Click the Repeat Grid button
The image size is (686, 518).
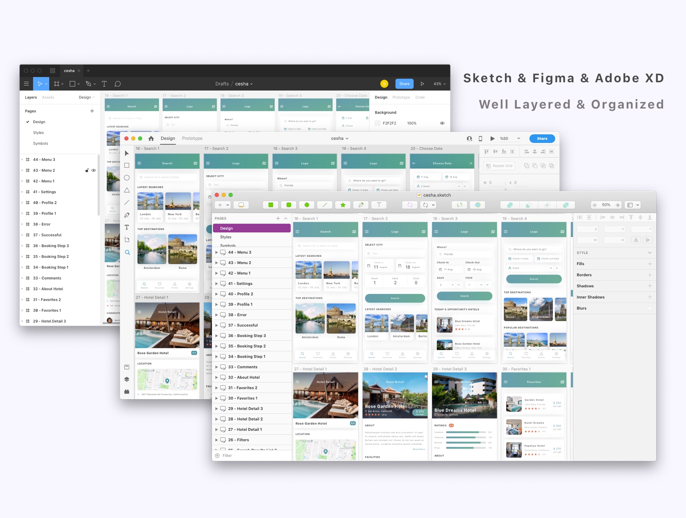tap(499, 166)
